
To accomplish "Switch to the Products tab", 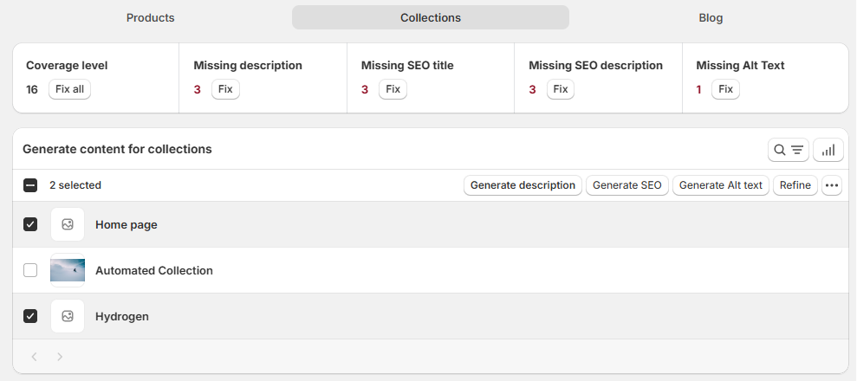I will (x=150, y=17).
